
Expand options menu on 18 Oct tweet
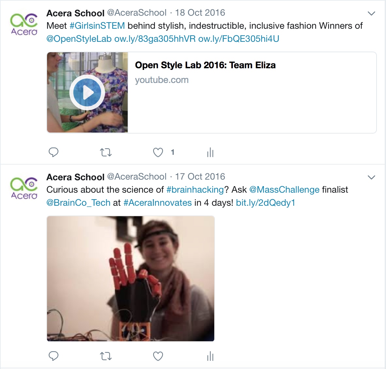[371, 13]
